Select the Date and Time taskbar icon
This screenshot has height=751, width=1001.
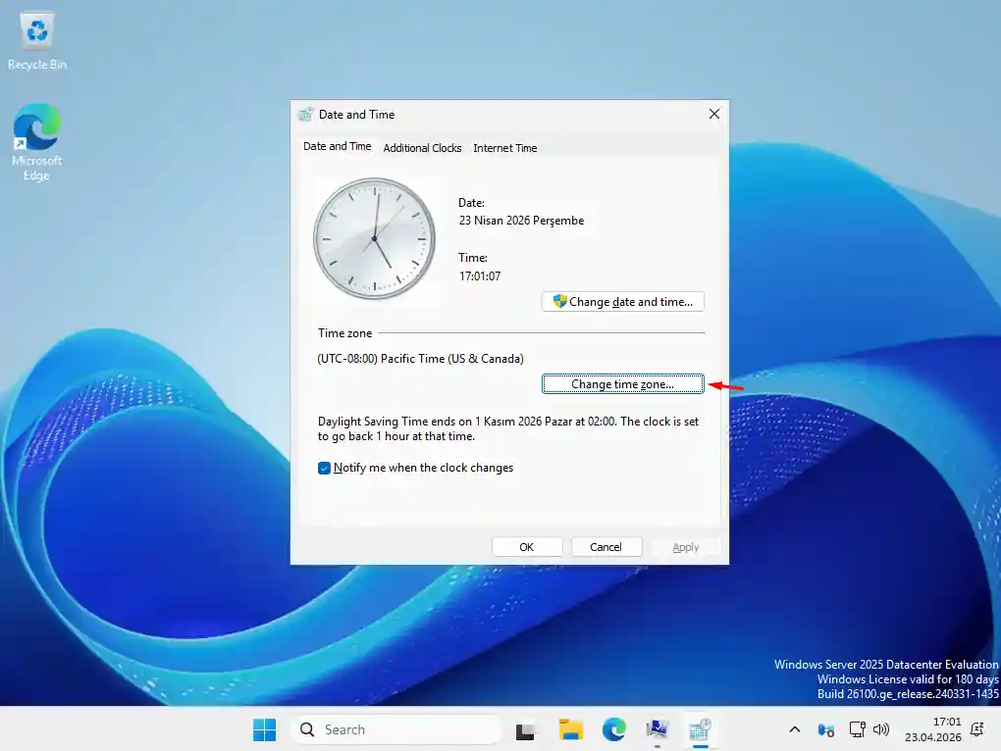(x=701, y=729)
